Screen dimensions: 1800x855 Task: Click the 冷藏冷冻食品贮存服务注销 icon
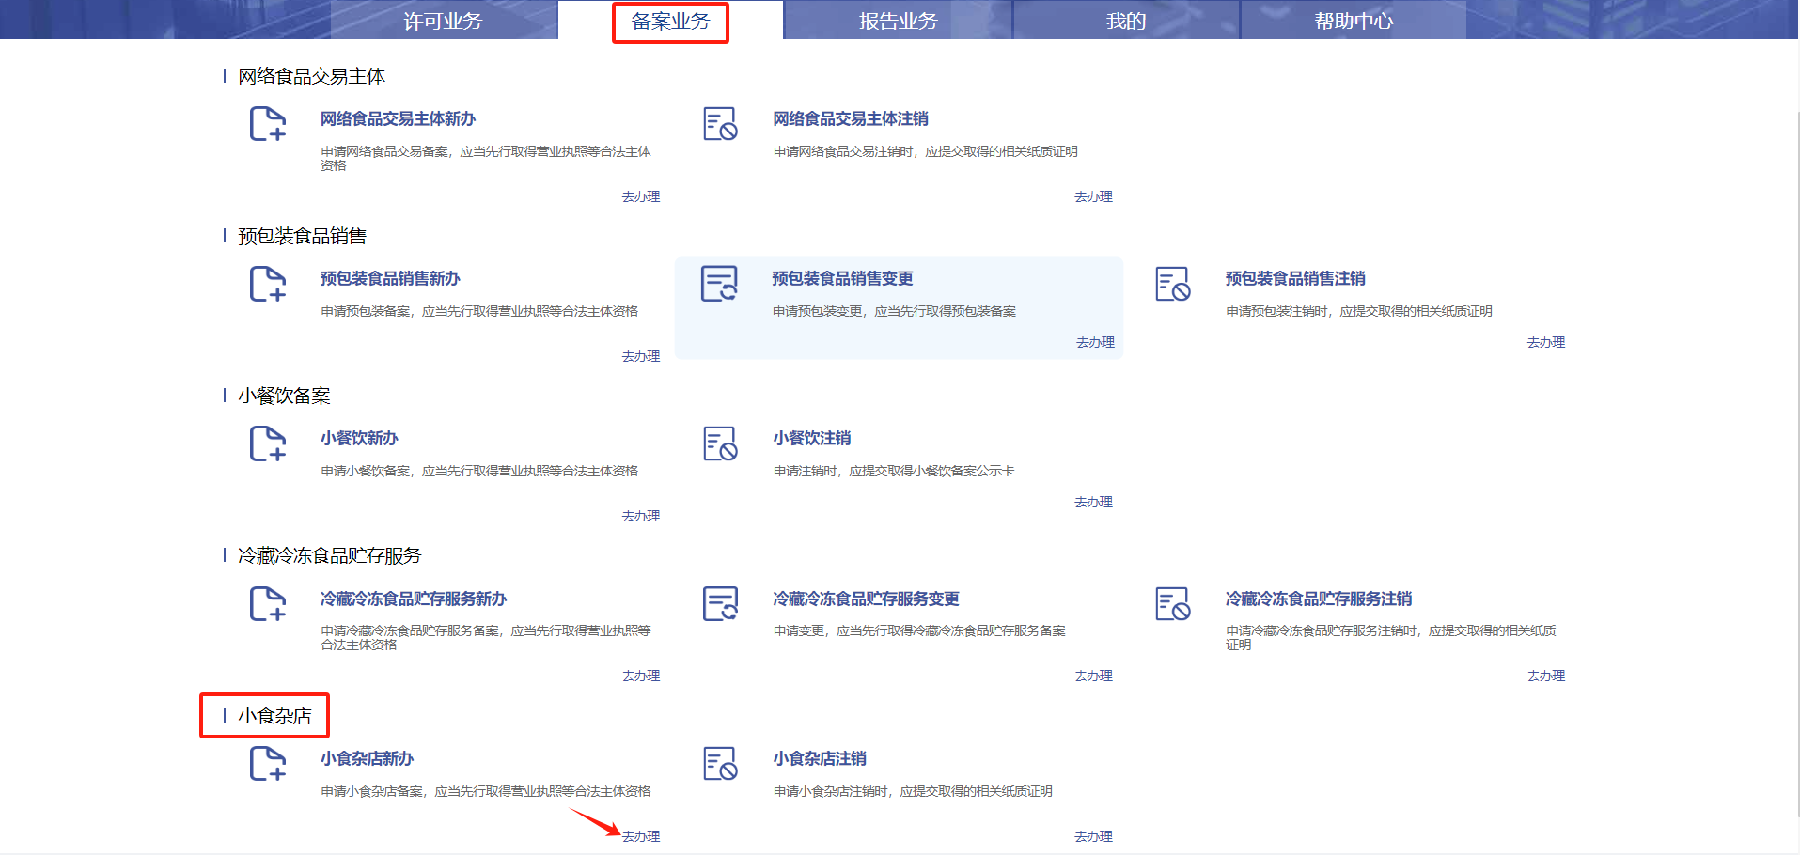pos(1172,604)
